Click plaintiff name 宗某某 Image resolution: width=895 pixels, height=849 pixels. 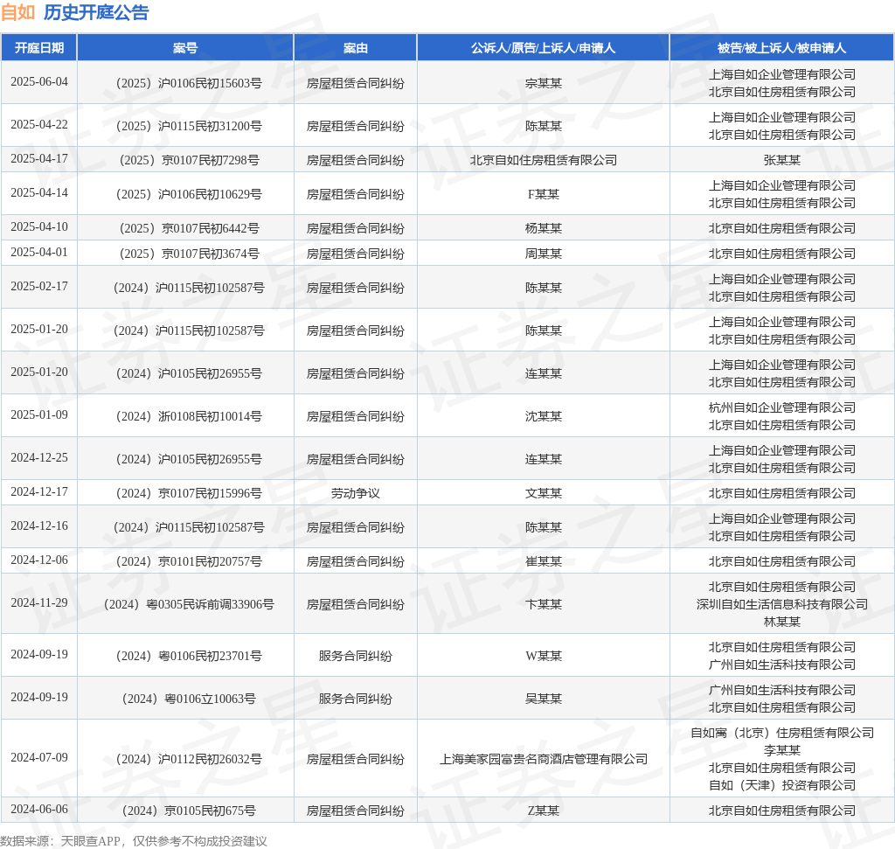tap(544, 83)
